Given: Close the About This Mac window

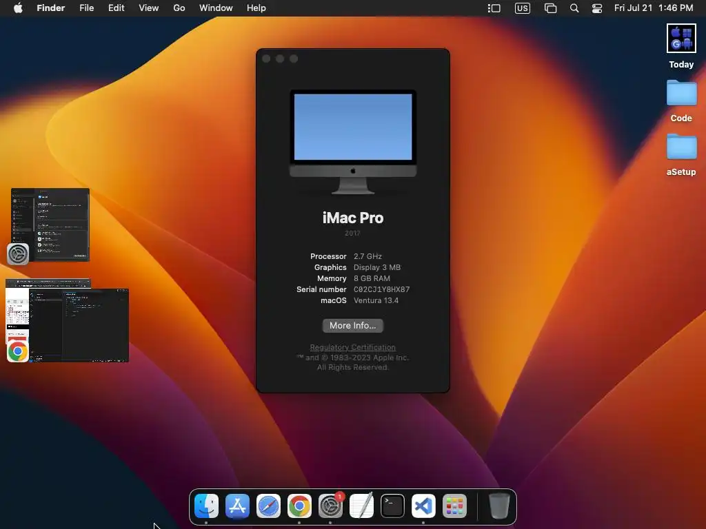Looking at the screenshot, I should click(266, 59).
